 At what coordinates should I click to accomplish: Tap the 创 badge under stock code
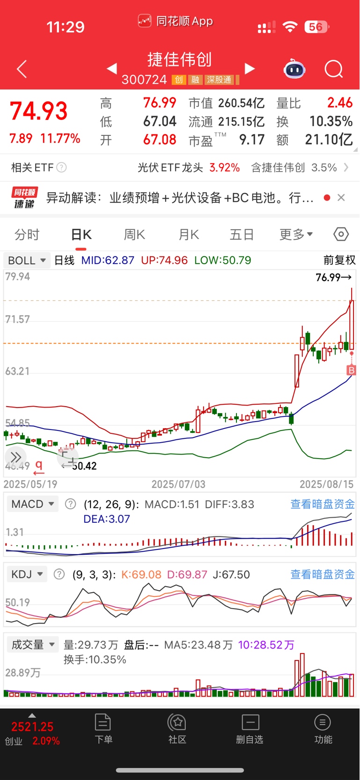pos(178,80)
